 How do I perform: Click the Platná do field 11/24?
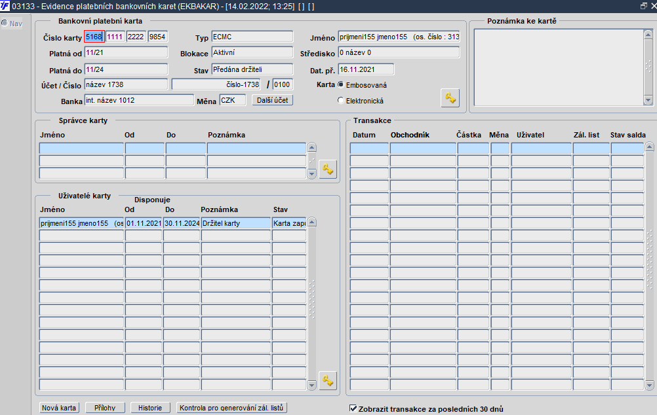click(126, 69)
